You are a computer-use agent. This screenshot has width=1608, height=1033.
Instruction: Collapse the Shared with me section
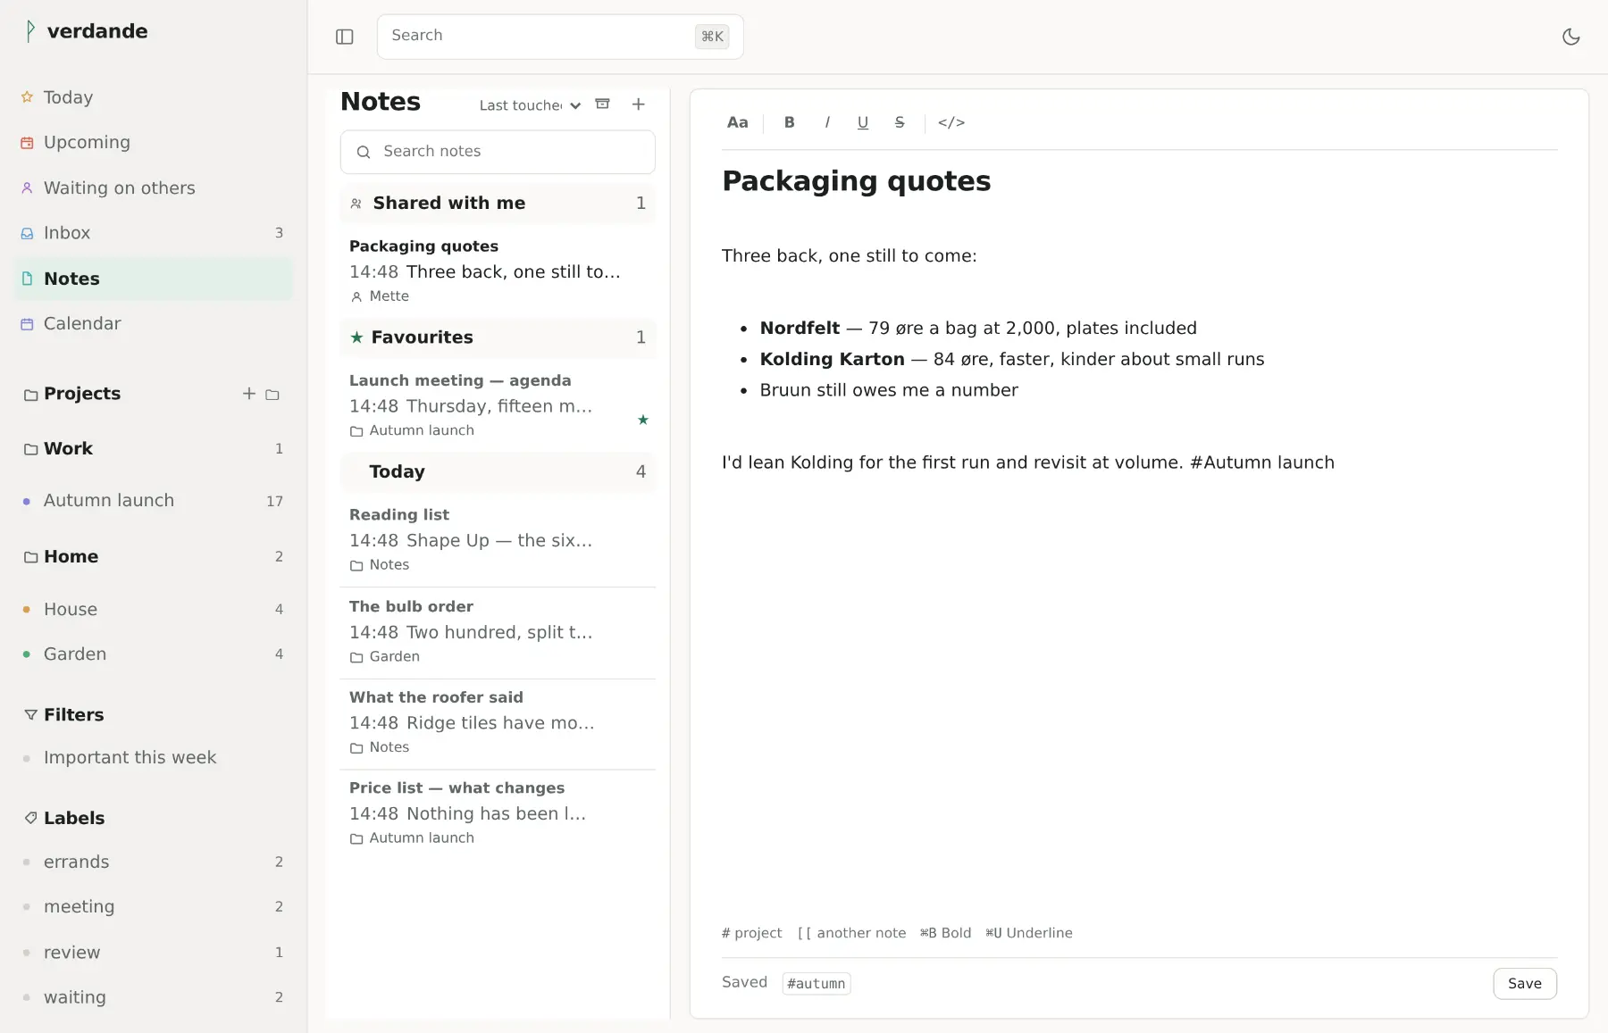click(498, 203)
